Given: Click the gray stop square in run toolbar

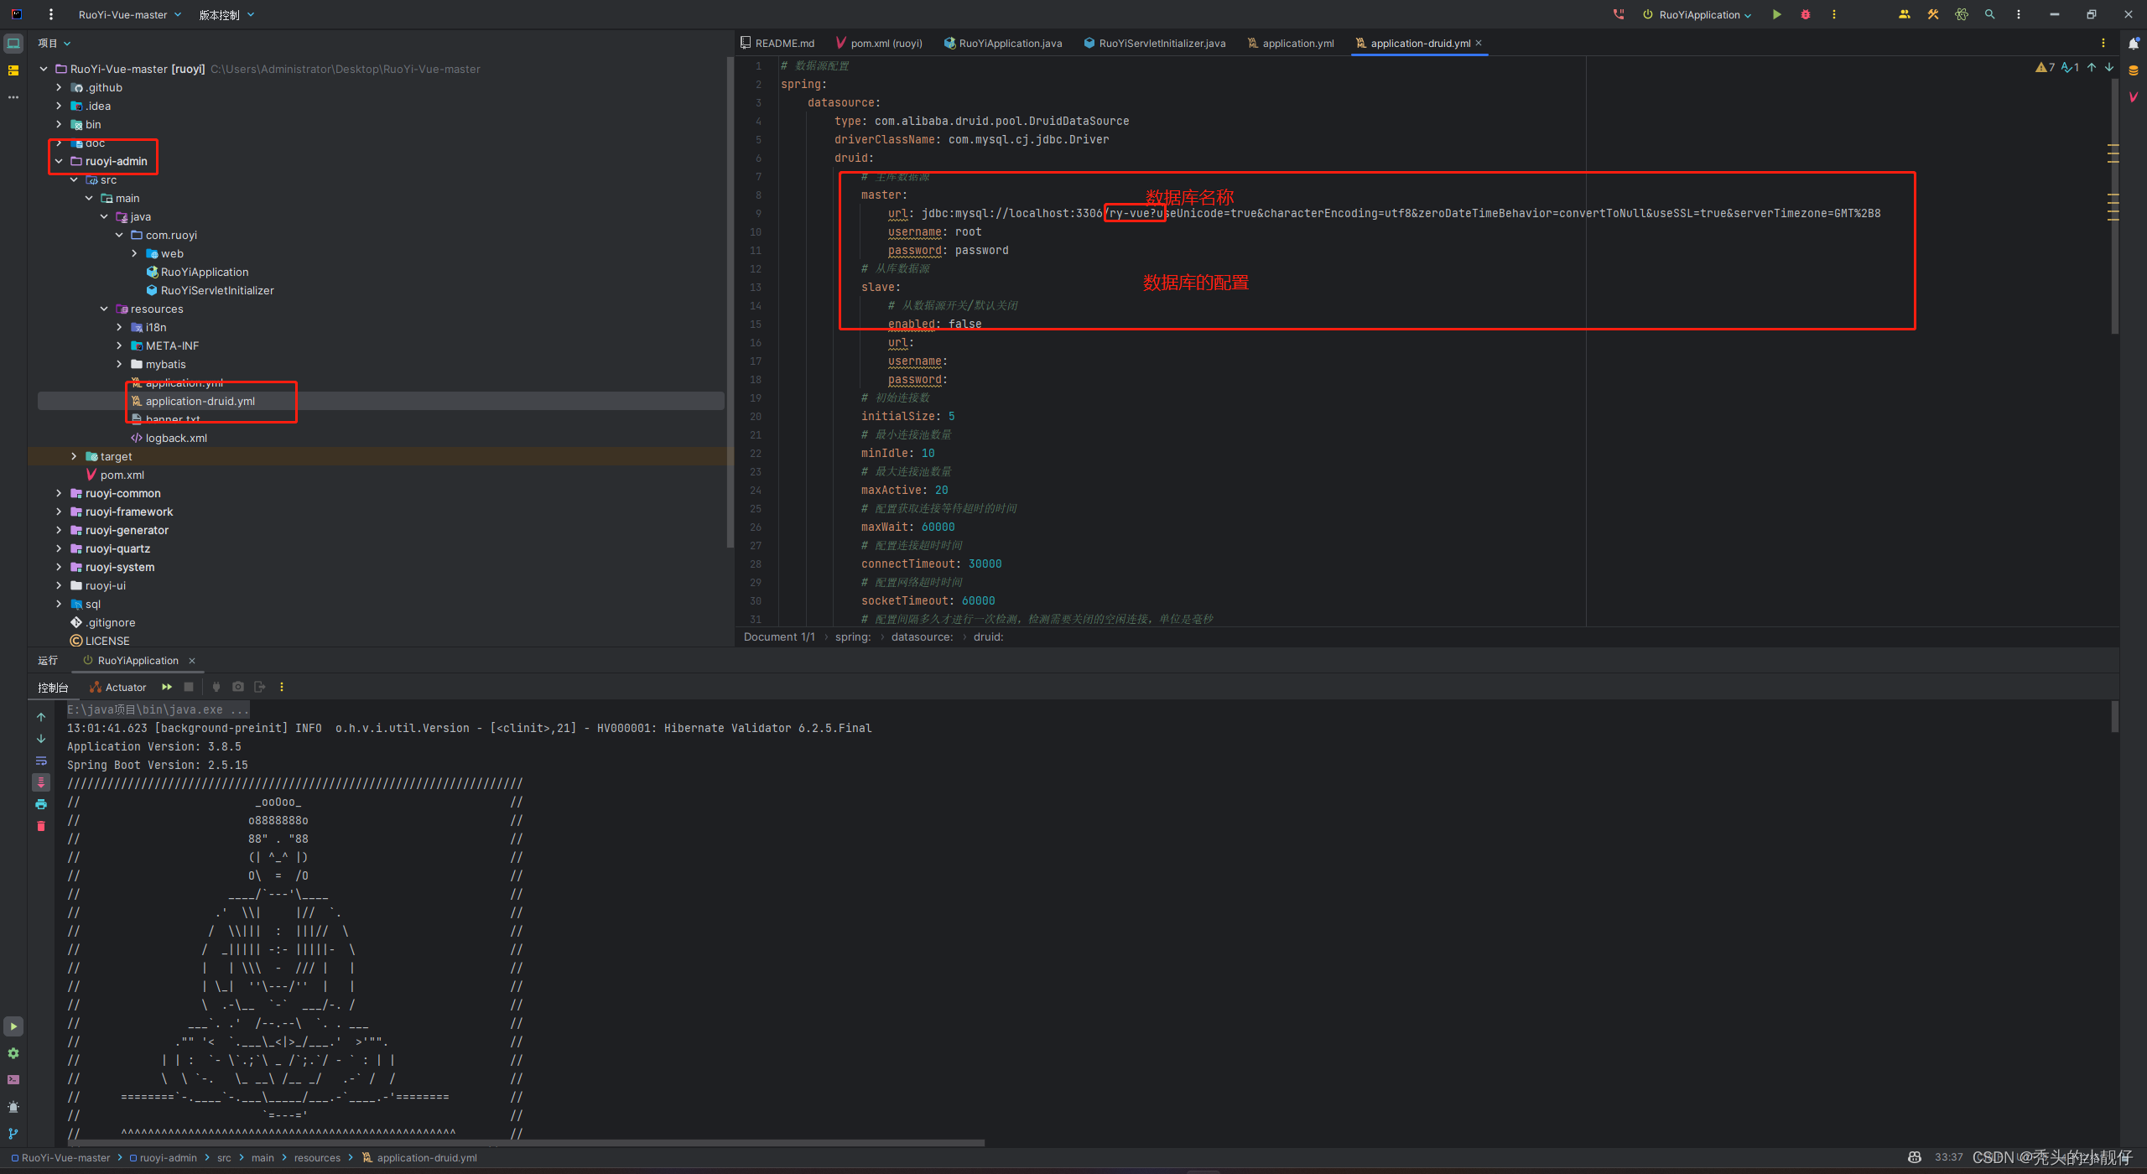Looking at the screenshot, I should pos(189,687).
